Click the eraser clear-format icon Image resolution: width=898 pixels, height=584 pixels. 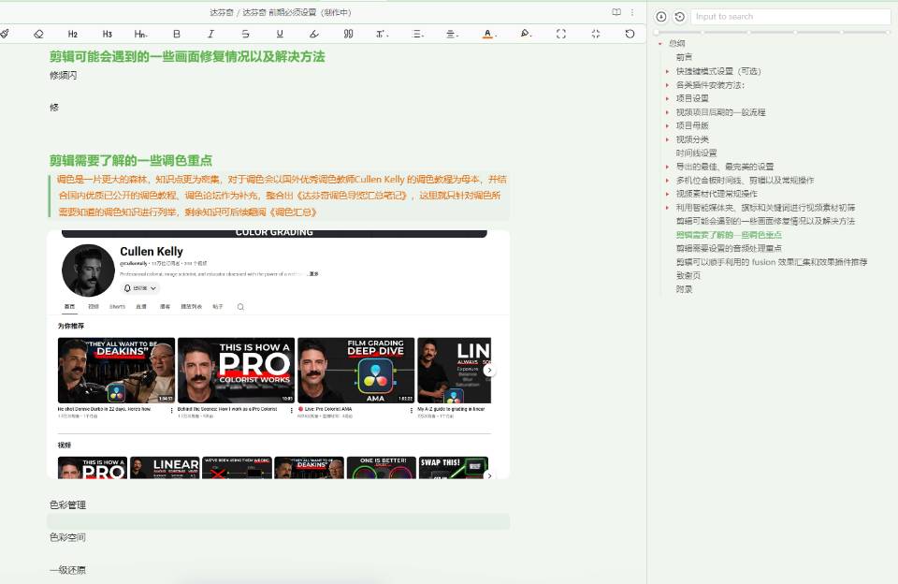coord(38,34)
